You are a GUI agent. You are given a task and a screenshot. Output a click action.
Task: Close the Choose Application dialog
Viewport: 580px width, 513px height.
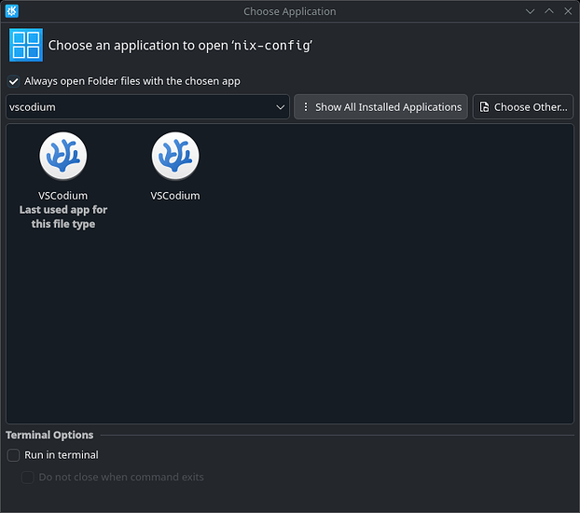(x=567, y=11)
